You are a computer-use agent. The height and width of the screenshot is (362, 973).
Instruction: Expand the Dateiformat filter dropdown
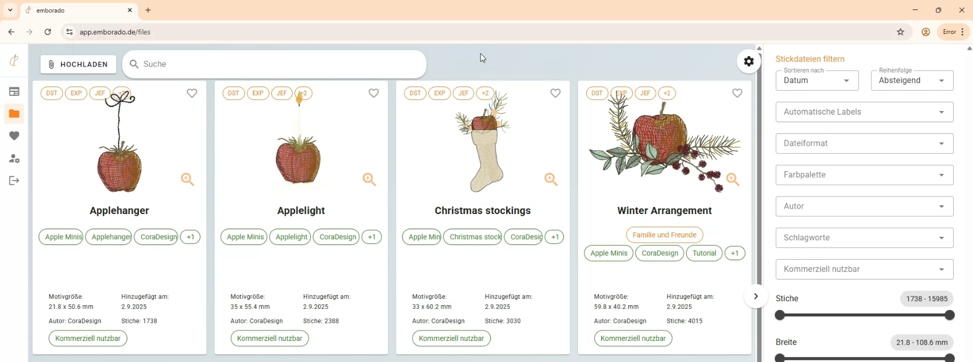pyautogui.click(x=864, y=143)
